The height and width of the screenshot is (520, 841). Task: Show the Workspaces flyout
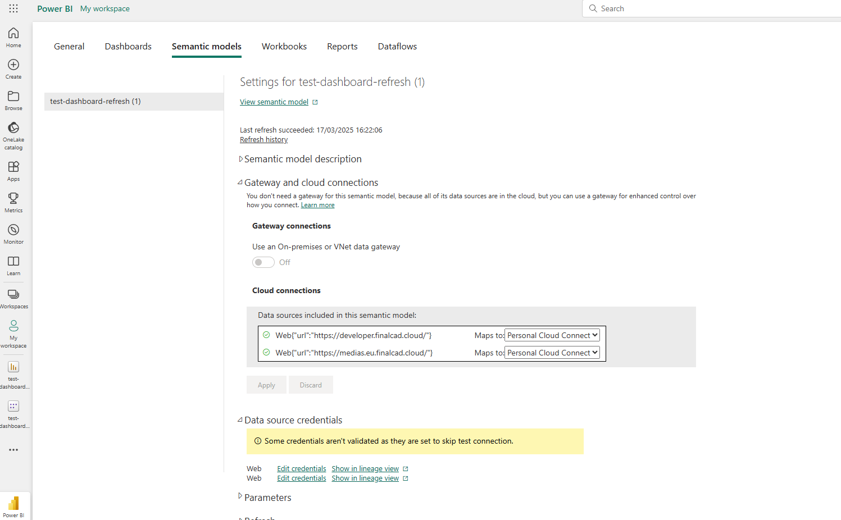[x=13, y=298]
